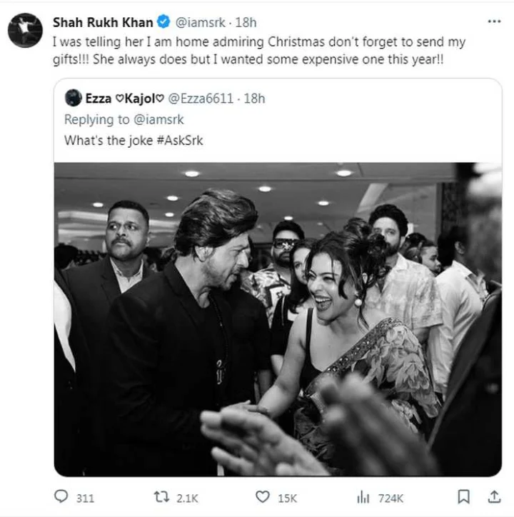Like the tweet with the heart icon
The image size is (514, 517).
point(263,497)
